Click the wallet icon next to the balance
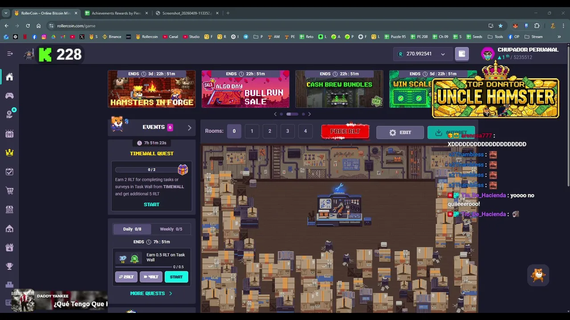This screenshot has height=320, width=570. click(462, 54)
